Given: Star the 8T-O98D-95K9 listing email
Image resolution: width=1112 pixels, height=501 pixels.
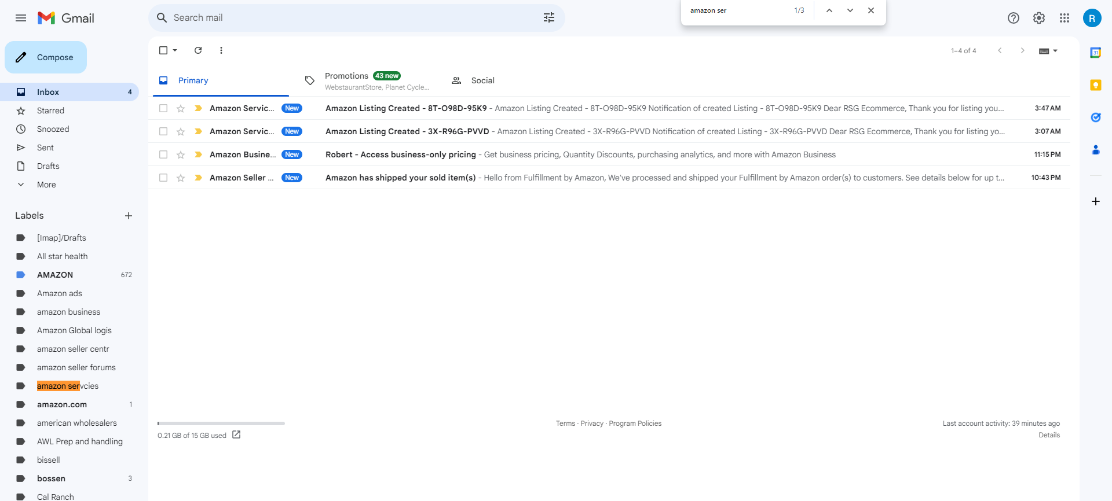Looking at the screenshot, I should [x=181, y=108].
